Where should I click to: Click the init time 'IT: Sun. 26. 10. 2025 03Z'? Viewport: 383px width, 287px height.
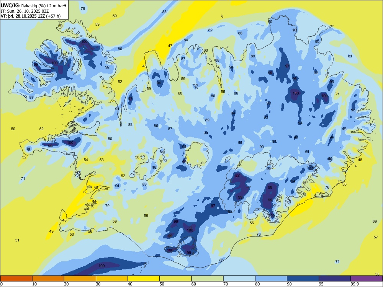point(25,11)
